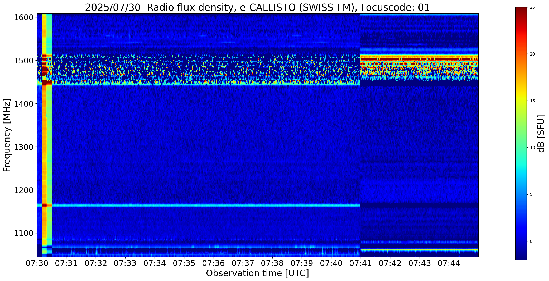Image resolution: width=549 pixels, height=281 pixels.
Task: Click the colorbar tick label 25
Action: tap(532, 7)
